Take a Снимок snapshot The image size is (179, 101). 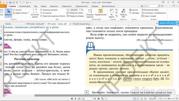tap(17, 10)
